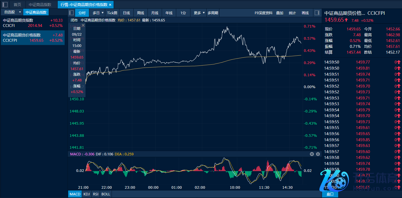The image size is (402, 198).
Task: Close the MACD indicator panel
Action: click(x=312, y=154)
